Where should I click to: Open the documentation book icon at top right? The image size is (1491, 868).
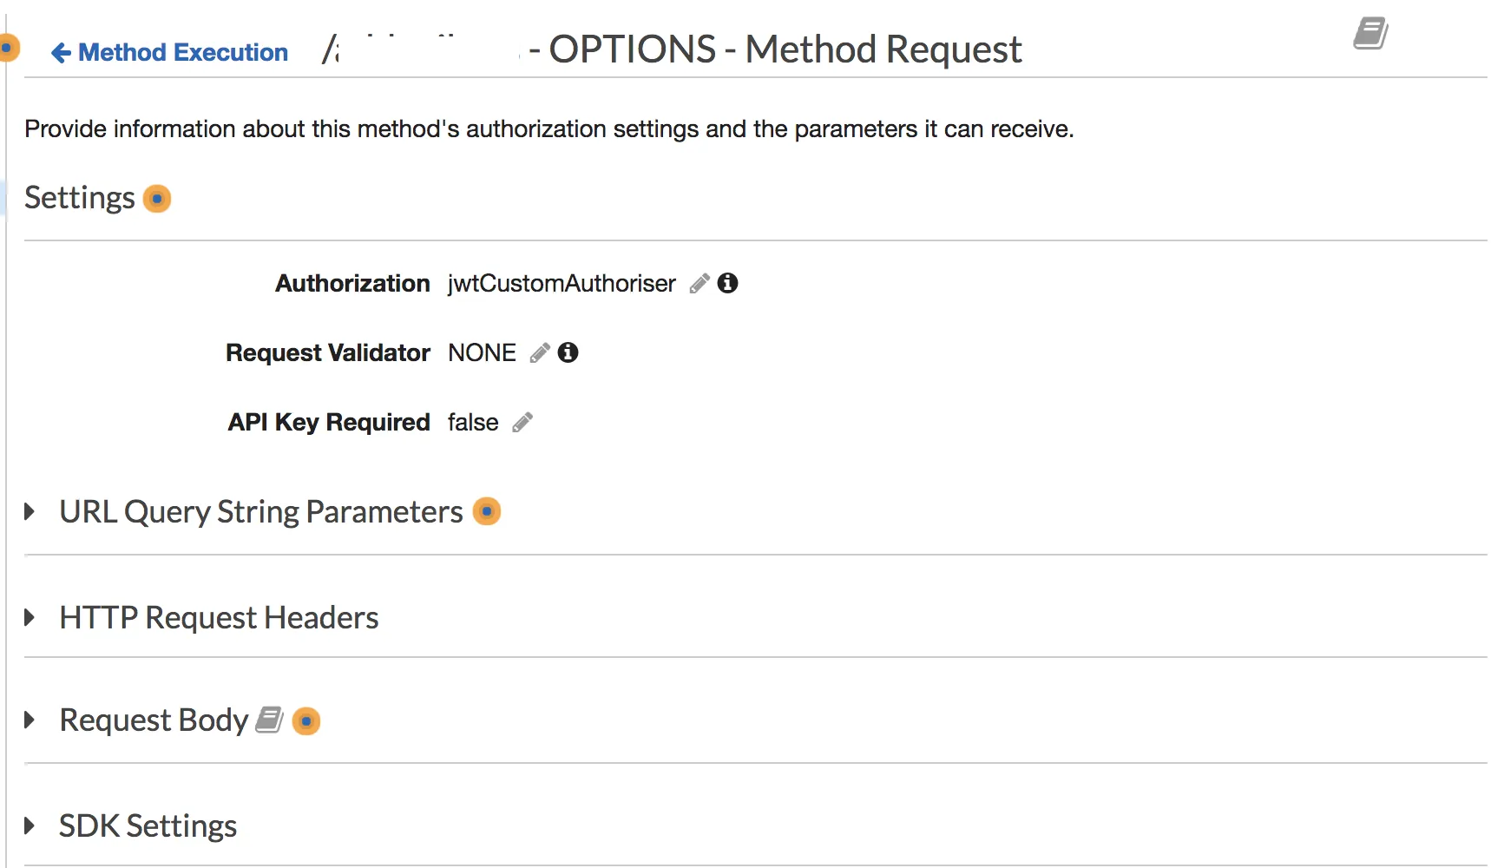click(x=1370, y=34)
